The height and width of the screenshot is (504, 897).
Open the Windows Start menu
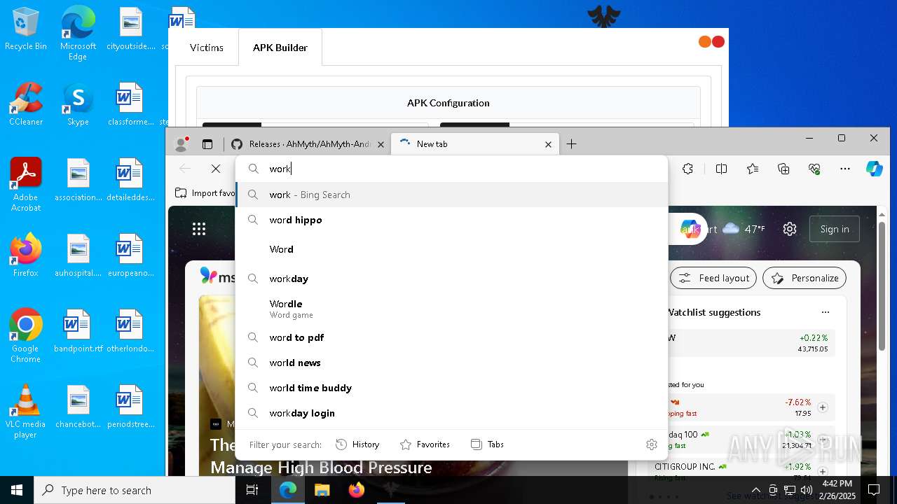point(17,490)
